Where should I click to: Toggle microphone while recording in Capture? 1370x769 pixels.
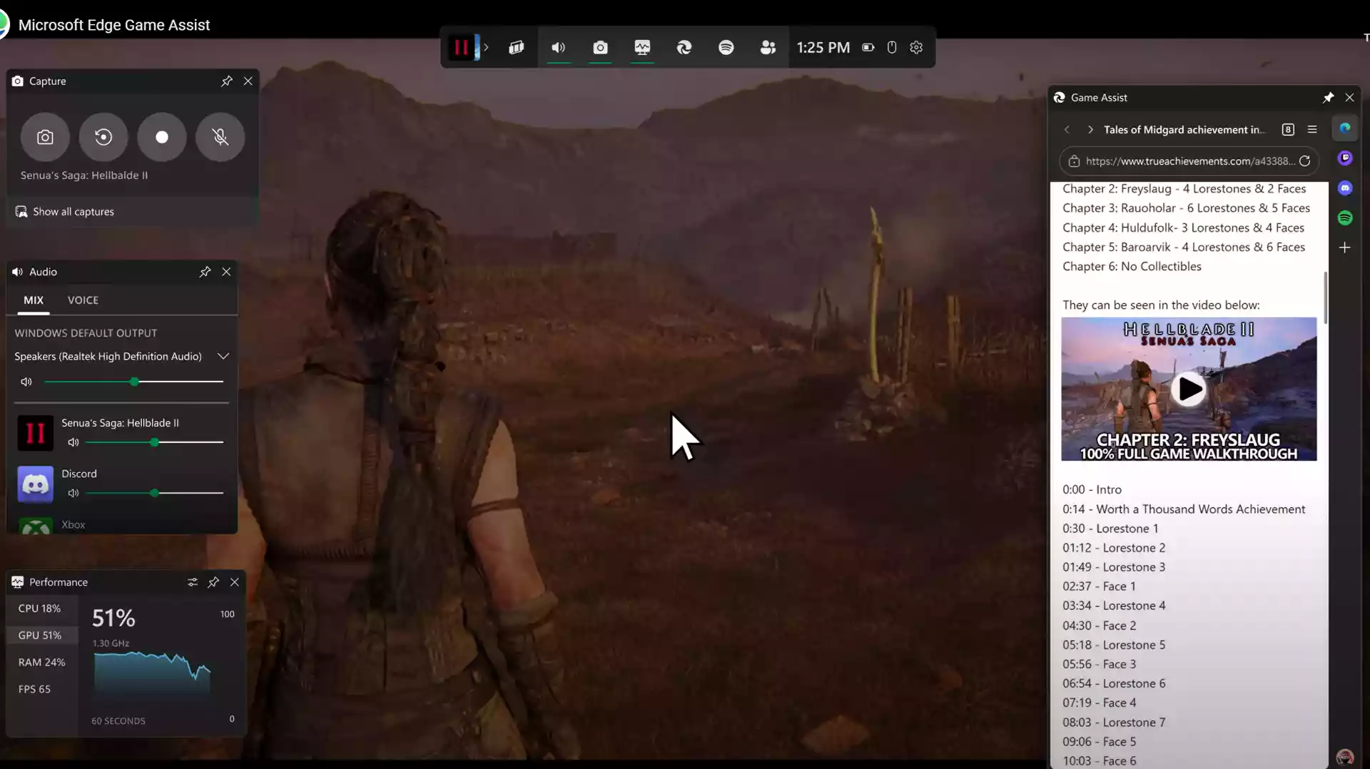220,137
